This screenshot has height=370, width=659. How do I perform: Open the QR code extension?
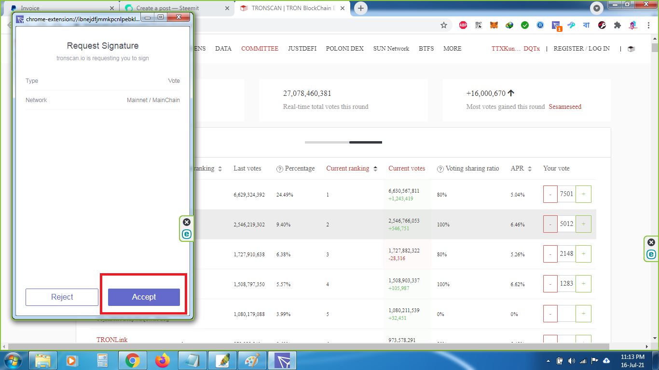(479, 25)
